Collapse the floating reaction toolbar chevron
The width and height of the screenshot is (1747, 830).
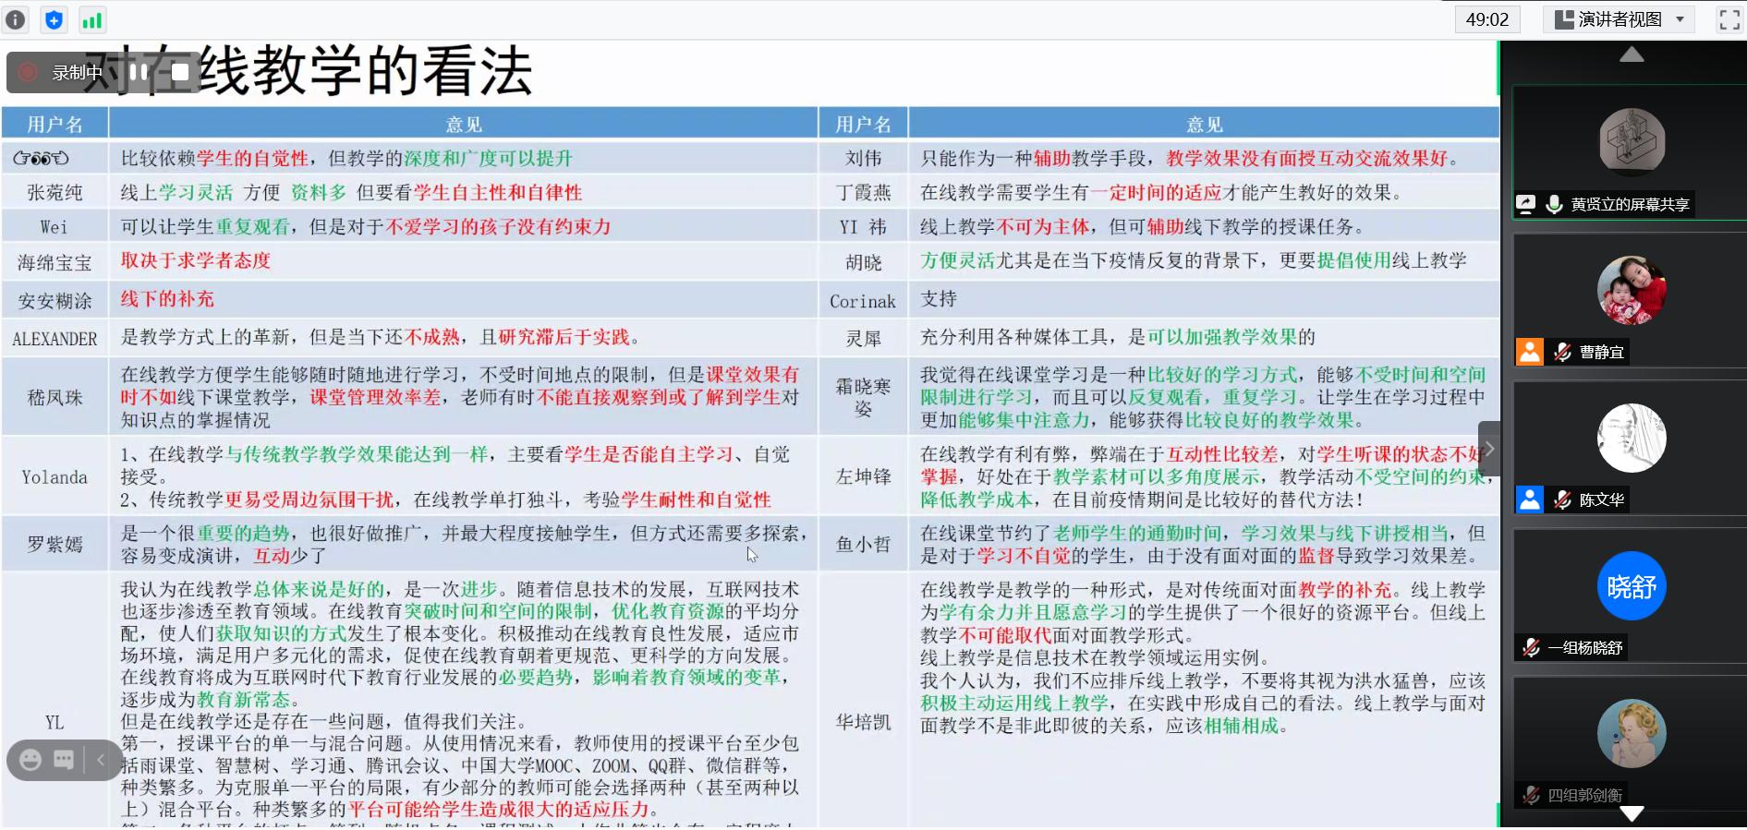pyautogui.click(x=101, y=760)
